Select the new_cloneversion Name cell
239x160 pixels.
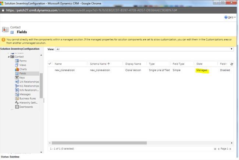pyautogui.click(x=65, y=70)
